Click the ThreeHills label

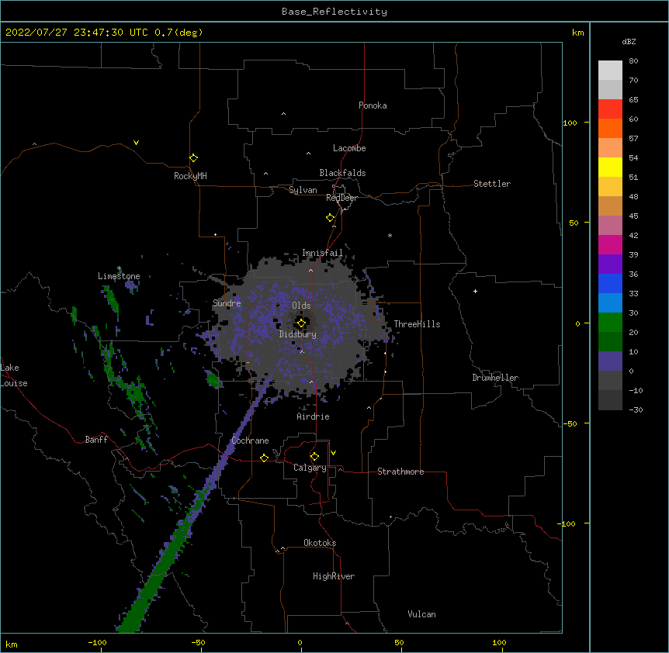pyautogui.click(x=417, y=324)
